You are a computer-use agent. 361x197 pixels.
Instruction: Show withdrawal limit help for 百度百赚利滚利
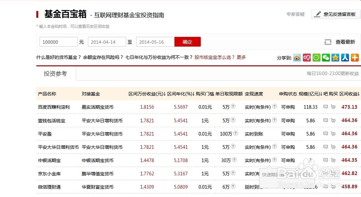(233, 106)
